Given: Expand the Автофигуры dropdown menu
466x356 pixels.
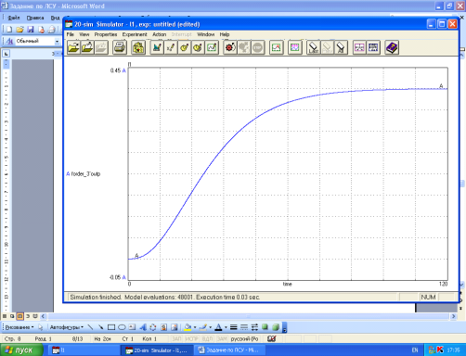Looking at the screenshot, I should click(67, 327).
